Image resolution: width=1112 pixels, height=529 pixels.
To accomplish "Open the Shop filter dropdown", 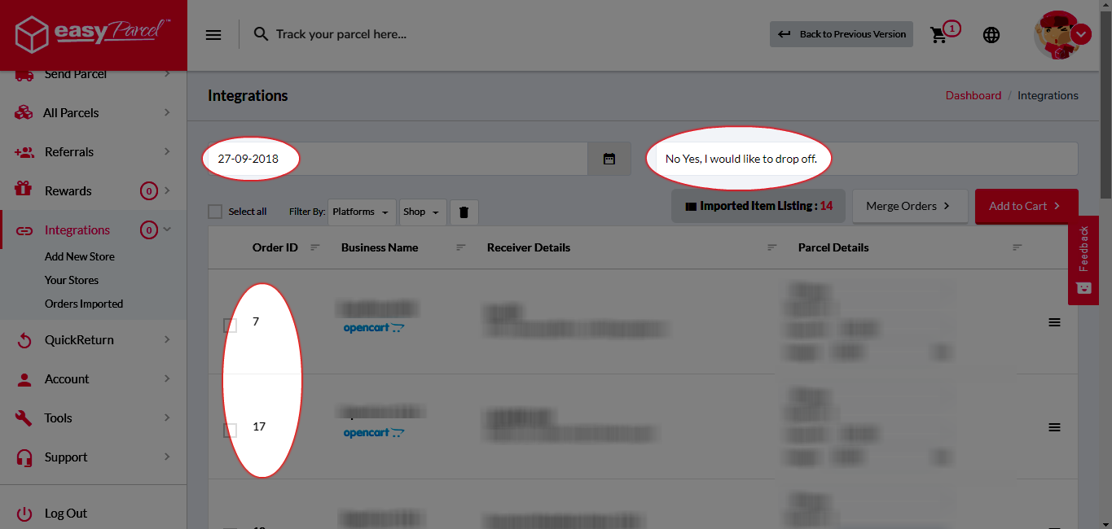I will 422,212.
